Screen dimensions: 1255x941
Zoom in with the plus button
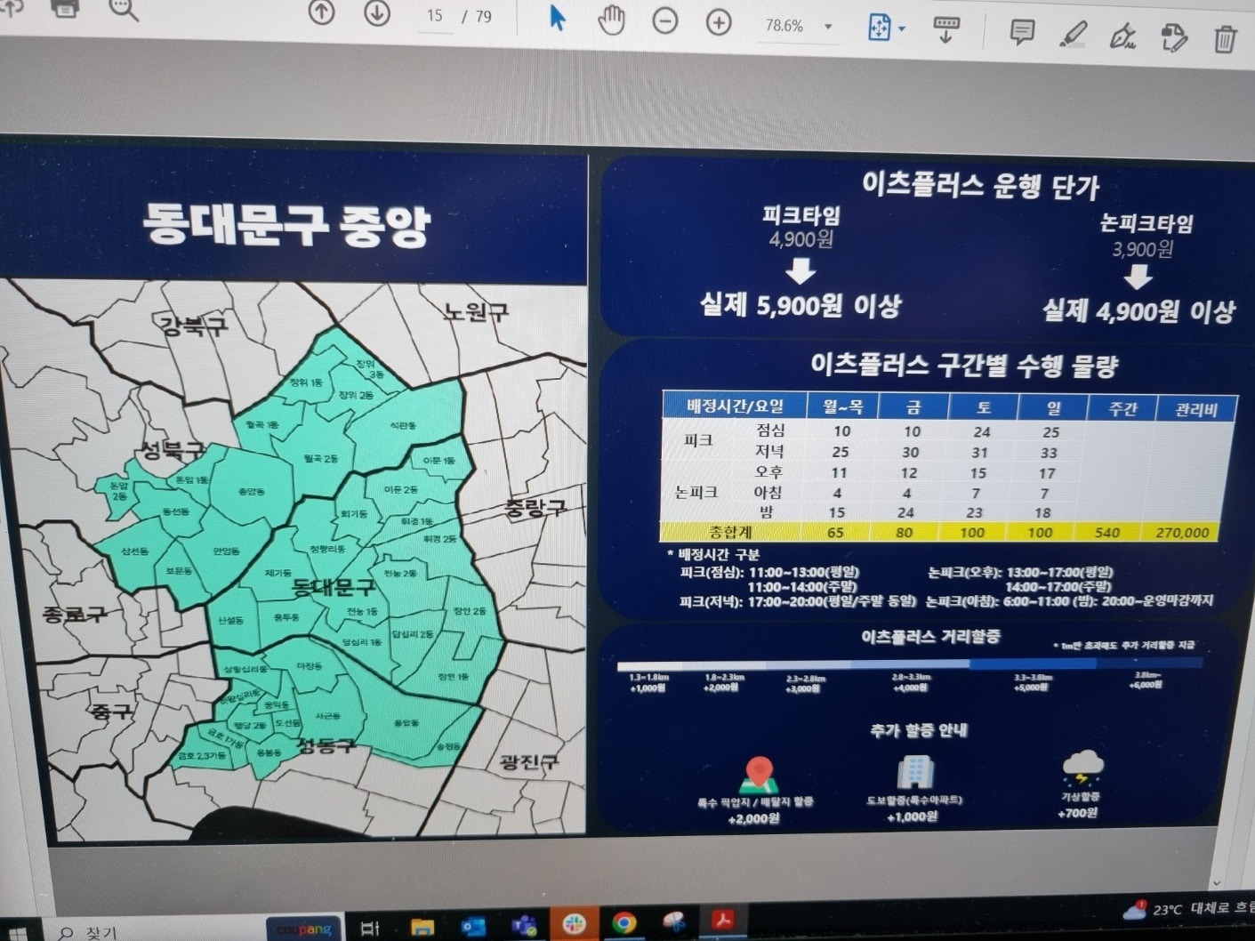click(718, 20)
